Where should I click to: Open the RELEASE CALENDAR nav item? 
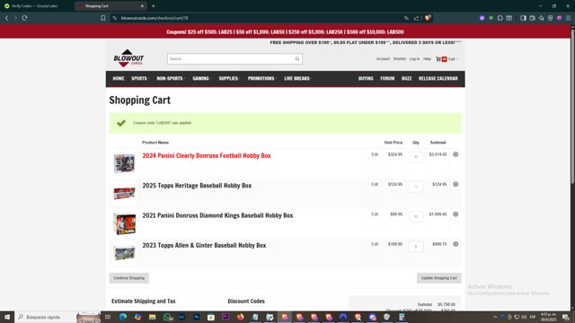tap(438, 78)
